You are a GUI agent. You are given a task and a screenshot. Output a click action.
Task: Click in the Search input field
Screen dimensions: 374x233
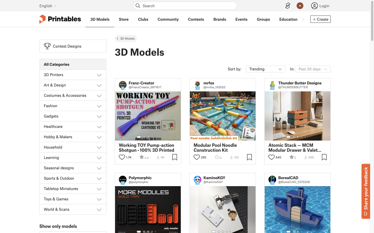click(185, 6)
